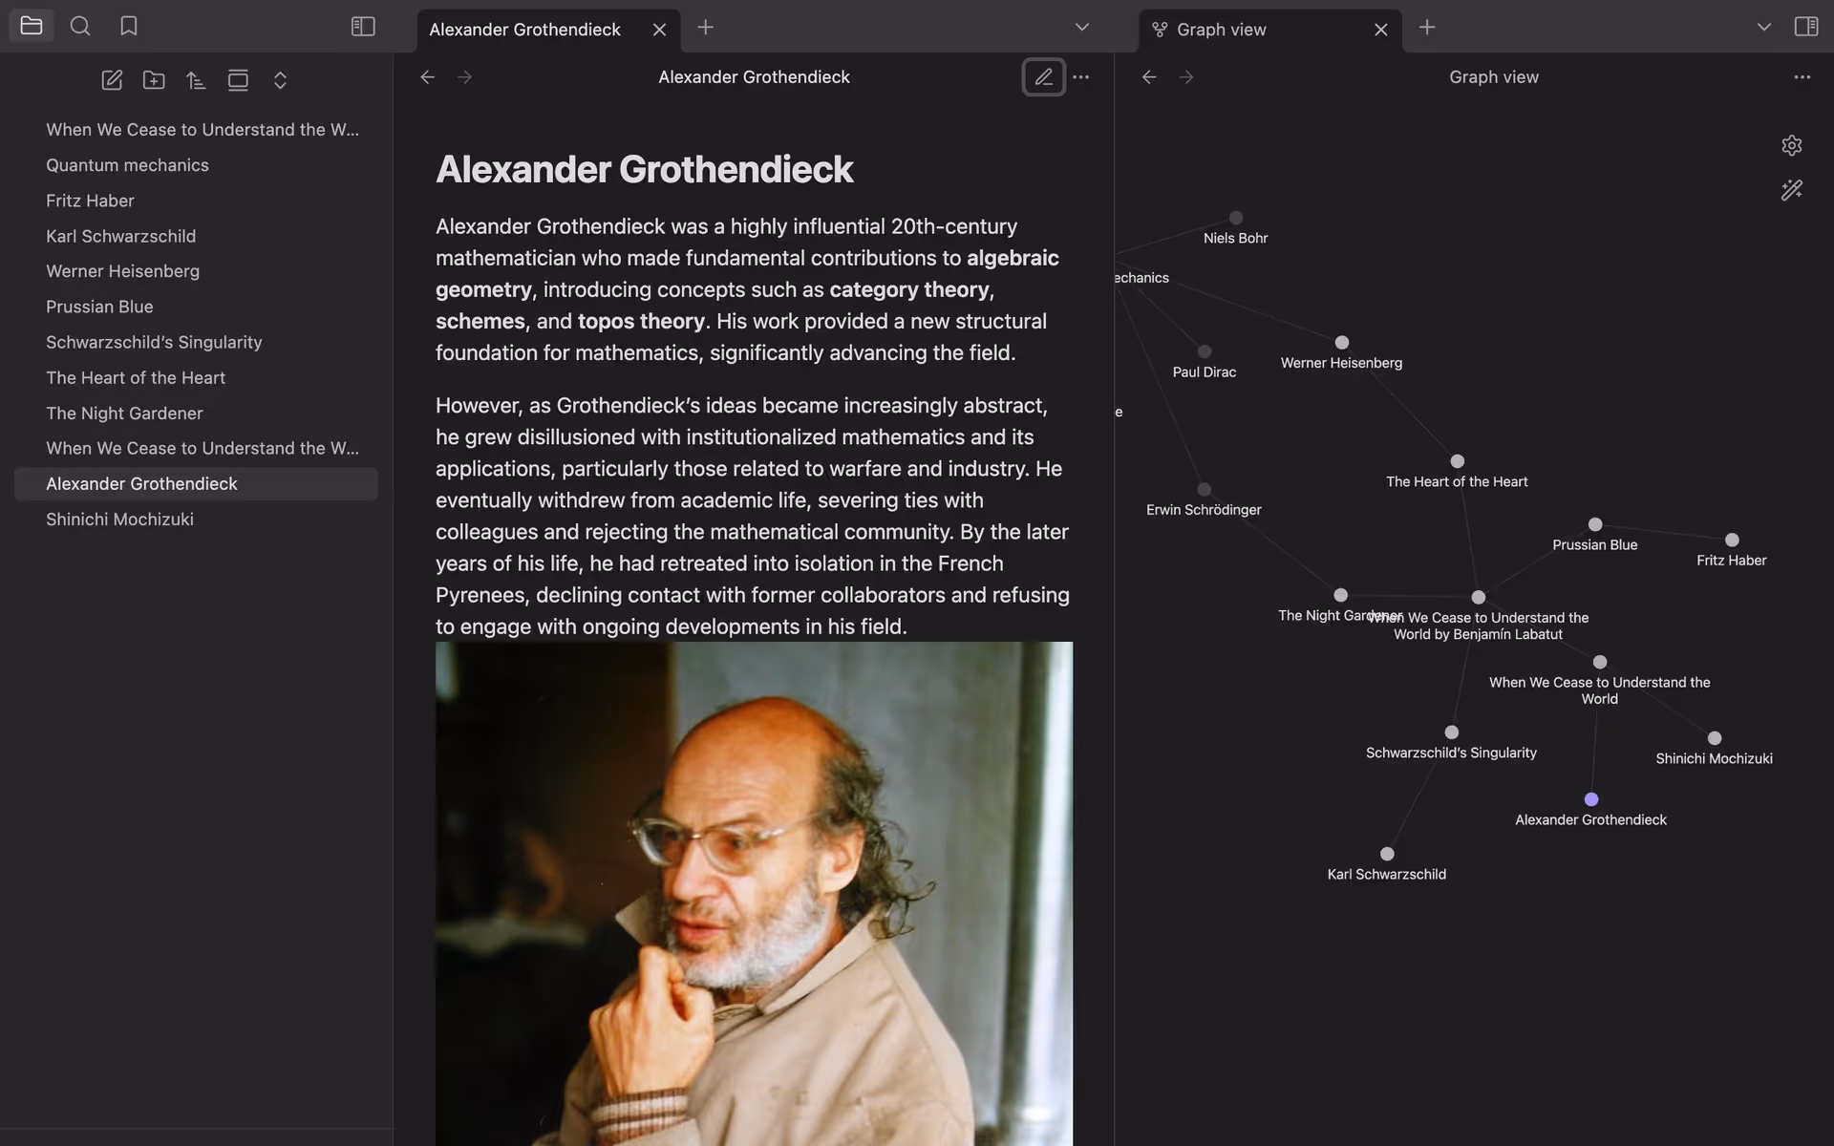Create a new folder in sidebar
Image resolution: width=1834 pixels, height=1146 pixels.
tap(154, 80)
